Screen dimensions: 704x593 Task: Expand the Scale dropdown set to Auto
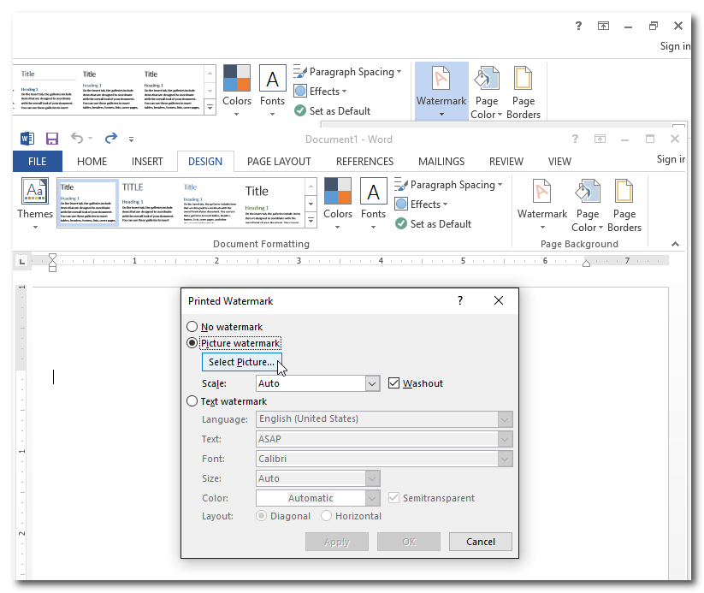(372, 383)
